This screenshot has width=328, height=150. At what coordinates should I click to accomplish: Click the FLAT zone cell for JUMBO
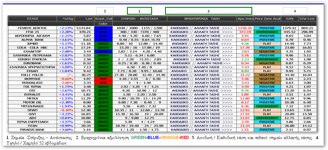[267, 44]
